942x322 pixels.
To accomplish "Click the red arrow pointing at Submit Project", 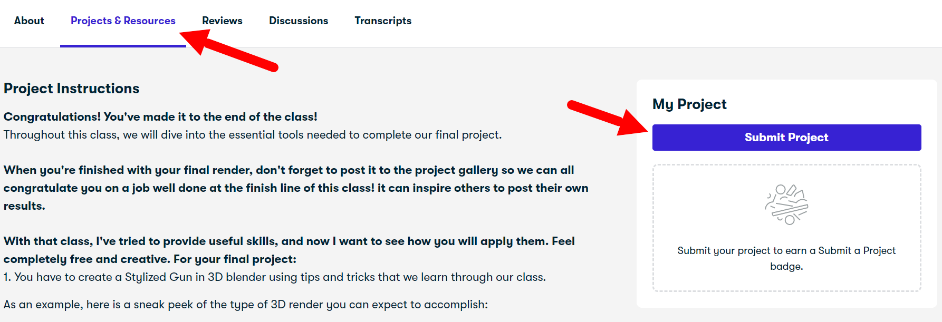I will [607, 118].
